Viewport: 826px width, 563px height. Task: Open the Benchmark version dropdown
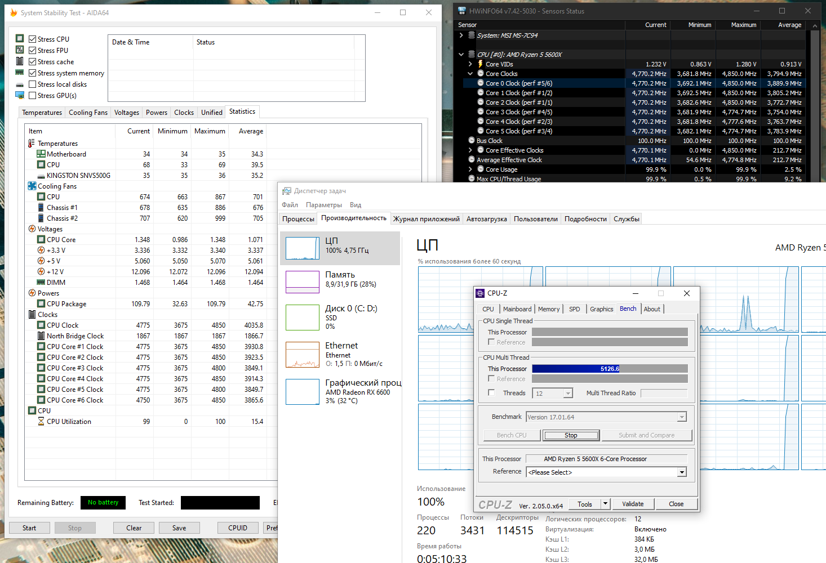click(x=682, y=417)
